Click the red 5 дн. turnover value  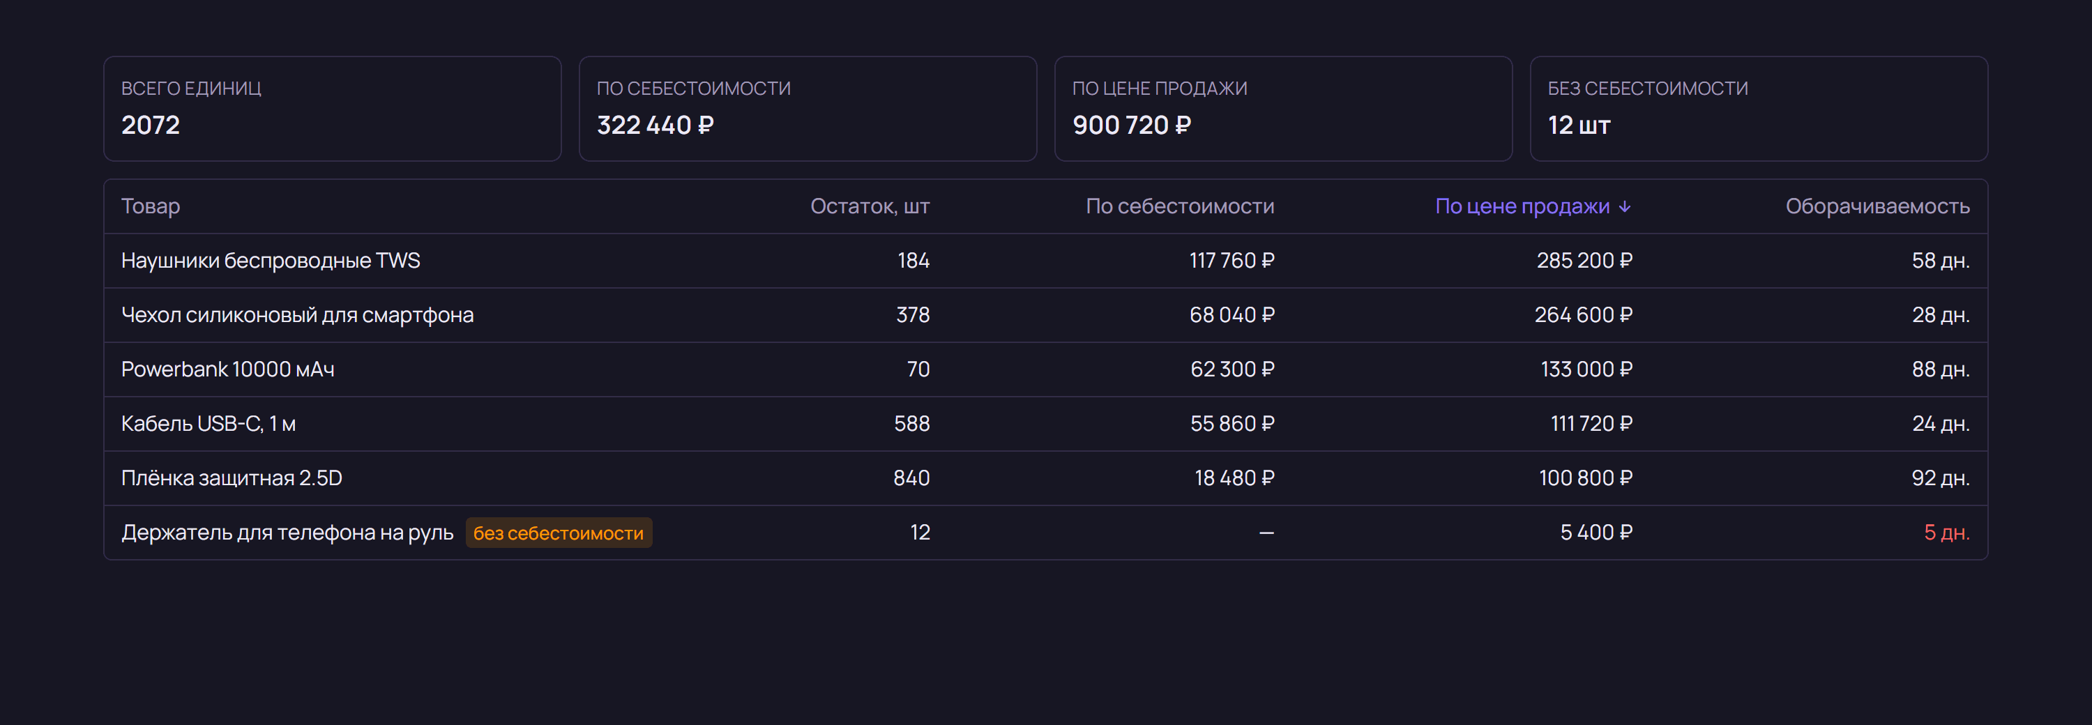click(x=1947, y=533)
